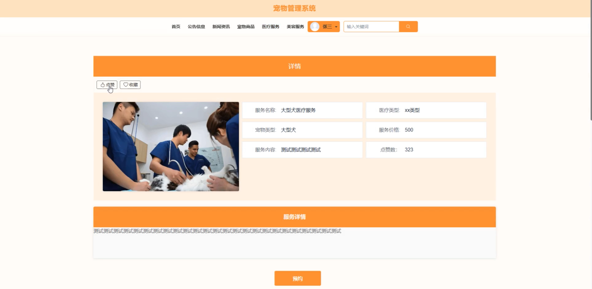This screenshot has width=592, height=289.
Task: Select the likes count 323
Action: (x=409, y=150)
